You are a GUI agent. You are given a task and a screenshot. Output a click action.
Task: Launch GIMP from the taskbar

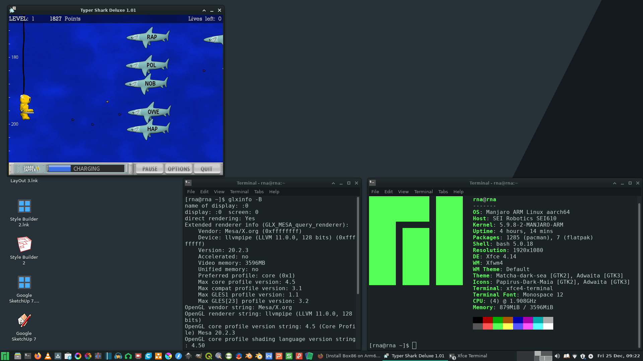[x=199, y=356]
